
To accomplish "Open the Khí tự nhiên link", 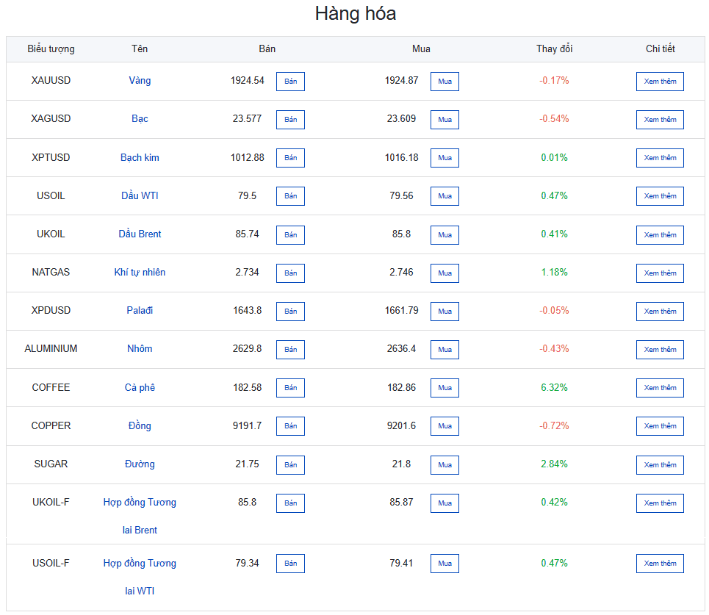I will tap(140, 272).
